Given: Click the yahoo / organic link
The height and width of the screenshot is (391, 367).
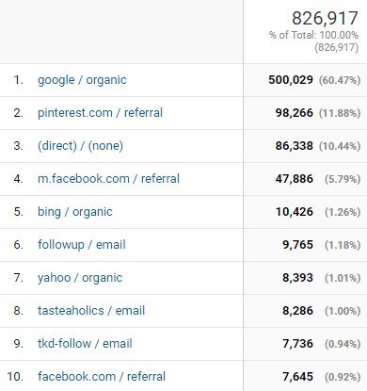Looking at the screenshot, I should [x=80, y=278].
